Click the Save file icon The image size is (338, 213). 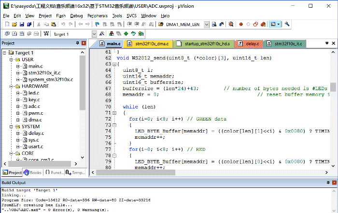22,24
